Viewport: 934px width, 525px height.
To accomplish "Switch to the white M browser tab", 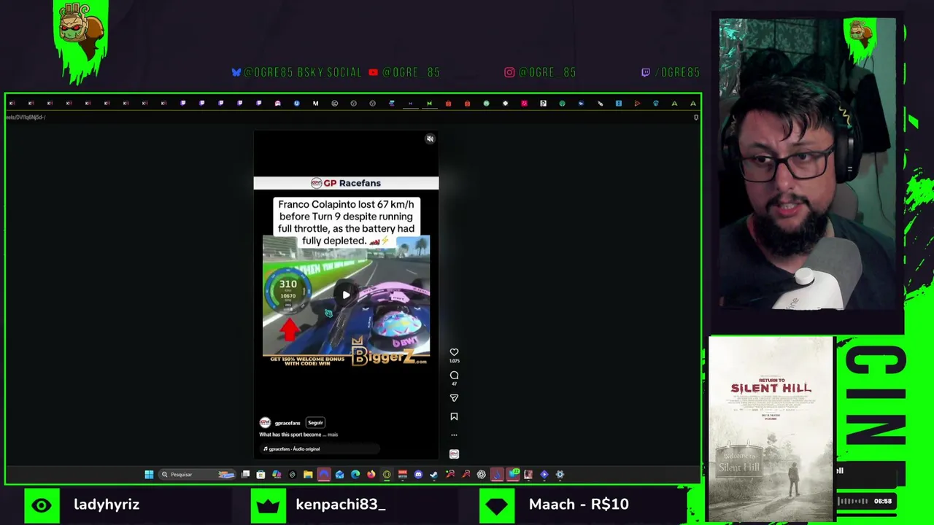I will tap(315, 104).
